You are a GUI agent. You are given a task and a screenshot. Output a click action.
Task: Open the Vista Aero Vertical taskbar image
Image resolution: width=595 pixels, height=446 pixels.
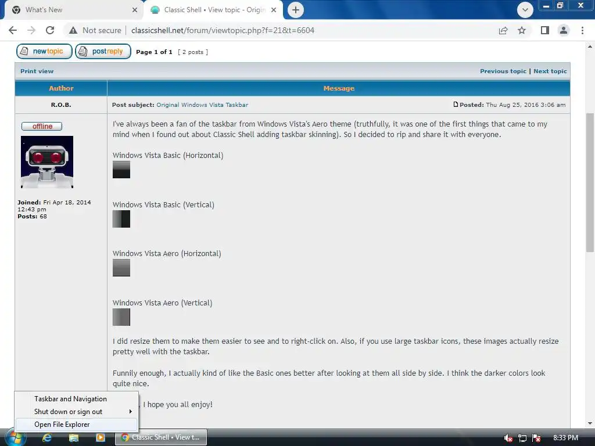121,317
